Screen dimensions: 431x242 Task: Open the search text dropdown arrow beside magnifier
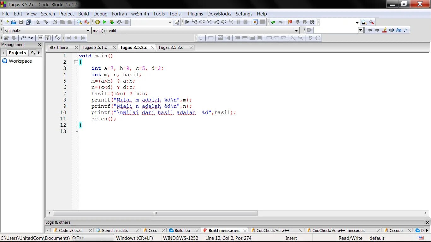pyautogui.click(x=357, y=22)
